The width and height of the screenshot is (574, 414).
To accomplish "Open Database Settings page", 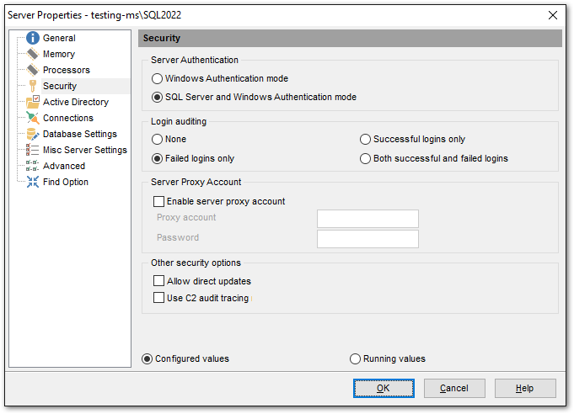I will [80, 134].
